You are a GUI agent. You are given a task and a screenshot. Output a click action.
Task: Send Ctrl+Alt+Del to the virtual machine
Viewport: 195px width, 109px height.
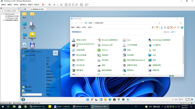coord(50,5)
